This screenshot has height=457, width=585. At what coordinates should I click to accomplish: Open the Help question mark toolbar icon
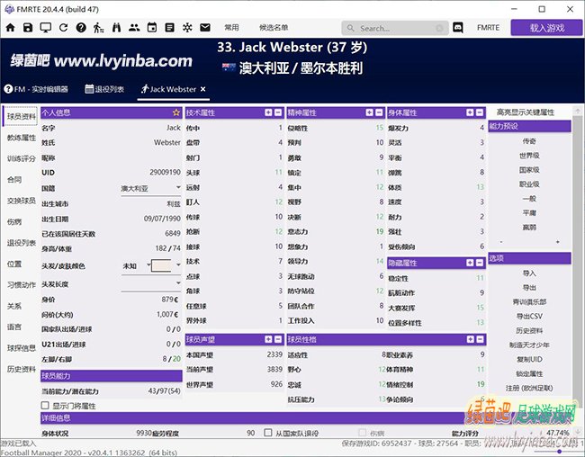click(x=81, y=28)
